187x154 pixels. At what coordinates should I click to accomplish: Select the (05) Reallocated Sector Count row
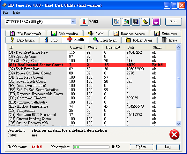(87, 65)
